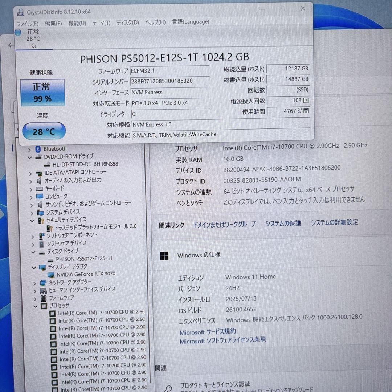Viewport: 392px width, 392px height.
Task: Click the ネットワーク アダプター icon
Action: coord(43,283)
